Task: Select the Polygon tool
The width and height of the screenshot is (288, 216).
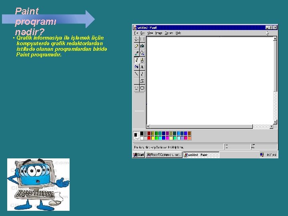Action: point(142,81)
